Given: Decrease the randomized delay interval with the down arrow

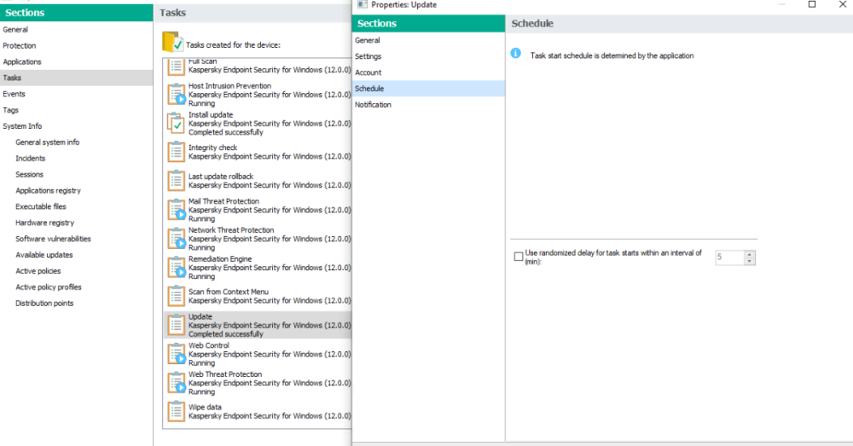Looking at the screenshot, I should (x=750, y=262).
